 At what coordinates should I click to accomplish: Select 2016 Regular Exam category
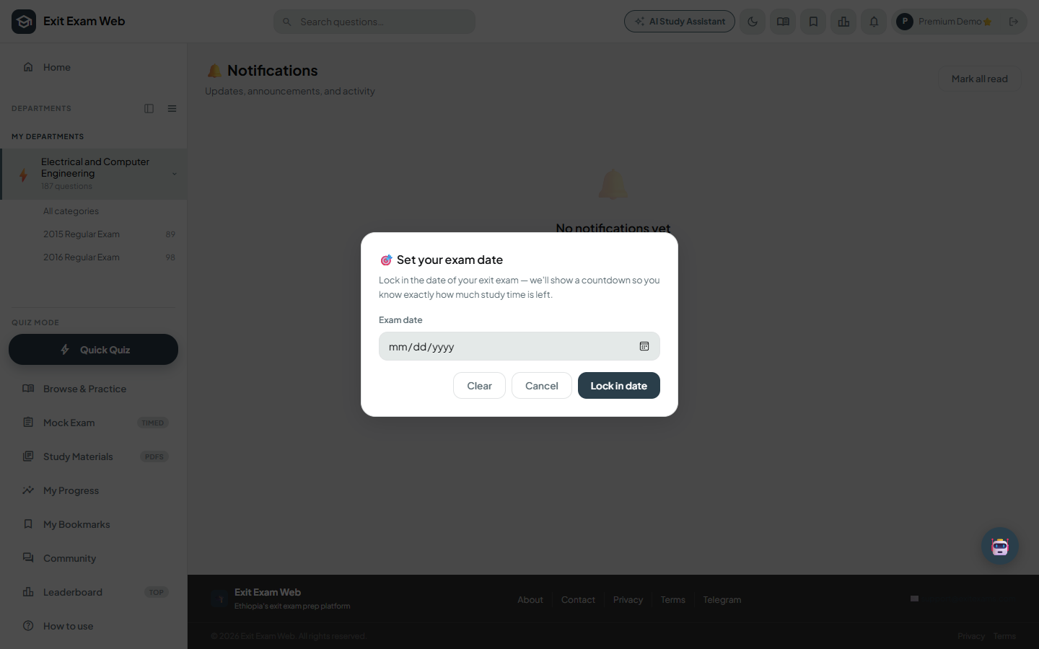(108, 257)
